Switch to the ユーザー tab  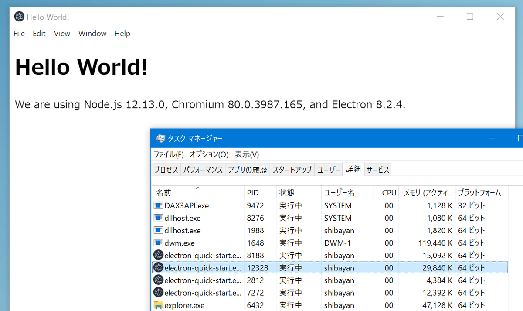point(329,170)
